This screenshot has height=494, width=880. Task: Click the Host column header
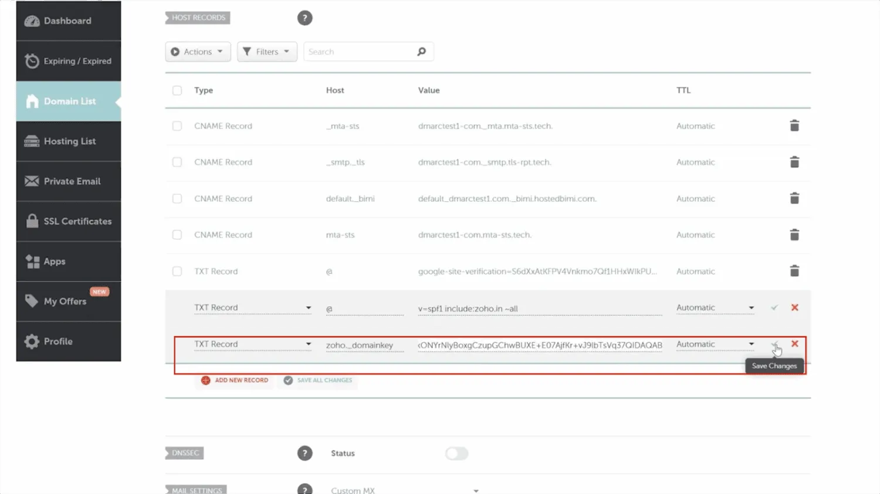click(x=335, y=90)
